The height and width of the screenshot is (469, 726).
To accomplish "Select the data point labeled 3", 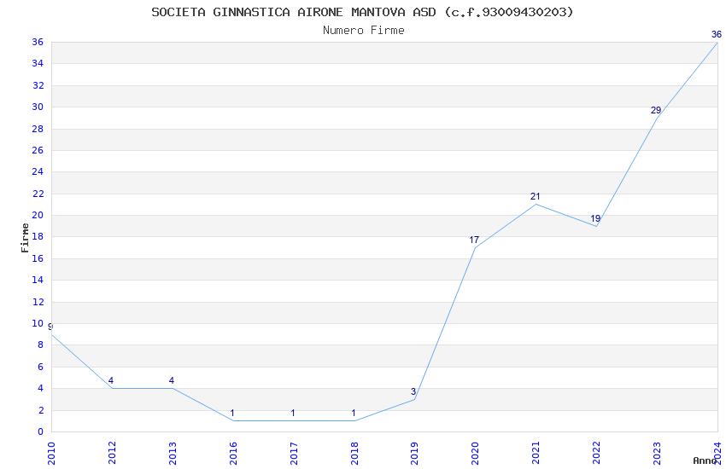I will pos(413,392).
